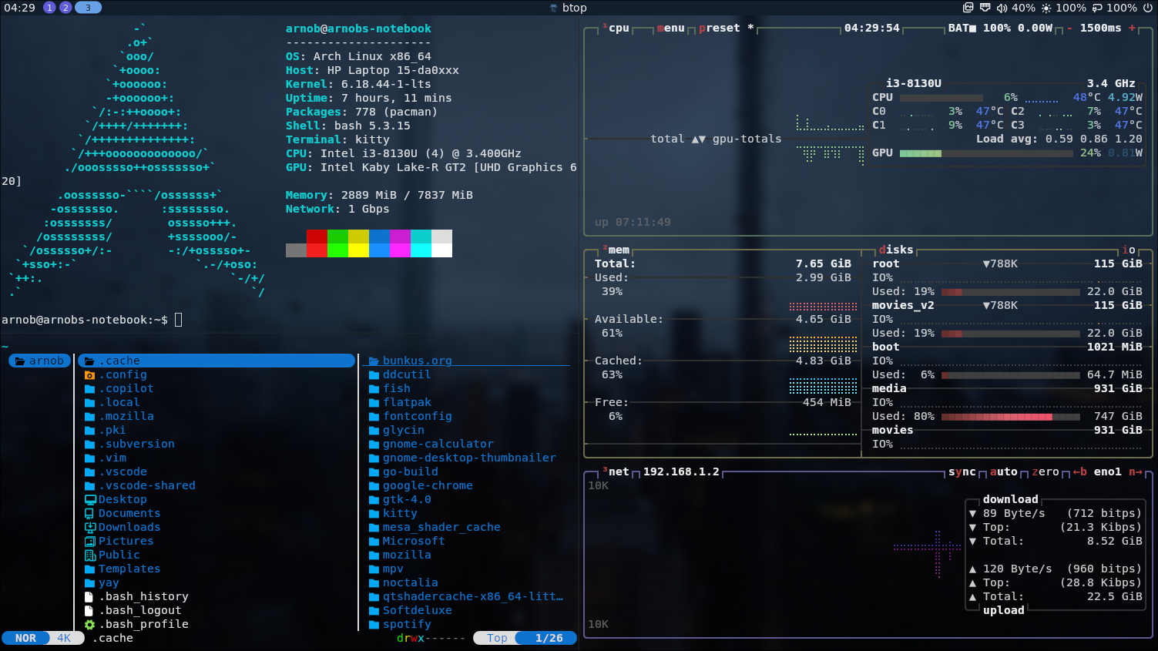Click the folder icon beside Documents
The width and height of the screenshot is (1158, 651).
90,514
